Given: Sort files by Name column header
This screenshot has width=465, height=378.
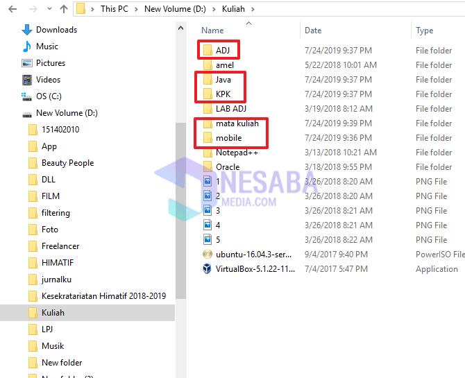Looking at the screenshot, I should [x=212, y=31].
